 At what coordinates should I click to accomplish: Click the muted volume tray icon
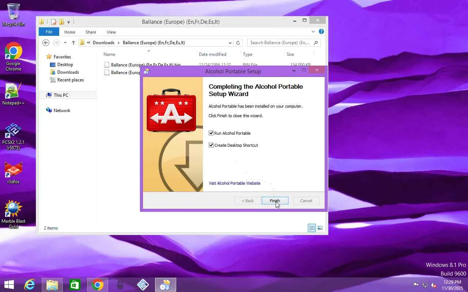(434, 285)
